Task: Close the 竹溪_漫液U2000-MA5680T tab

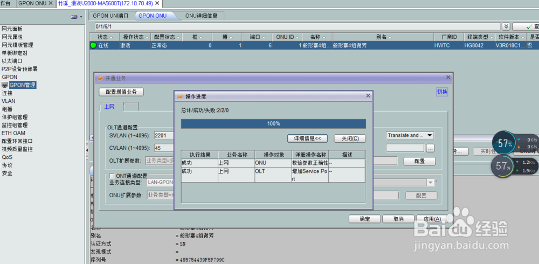Action: click(157, 3)
